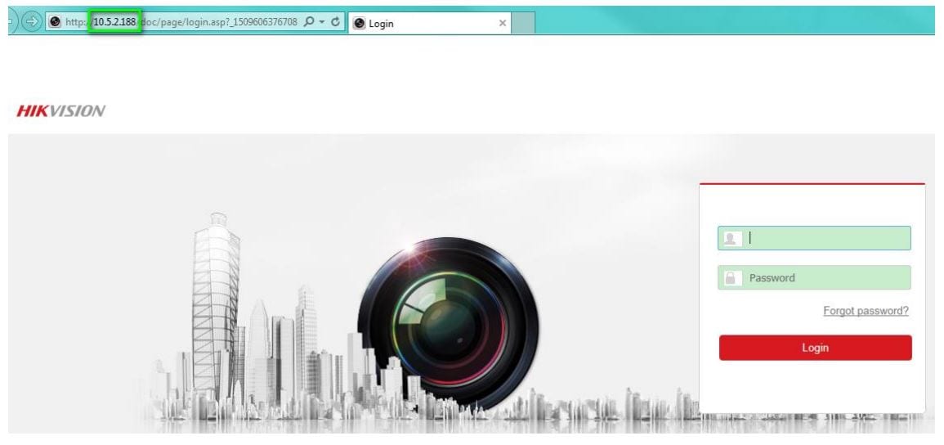The height and width of the screenshot is (445, 944).
Task: Click the Hikvision logo
Action: (x=60, y=110)
